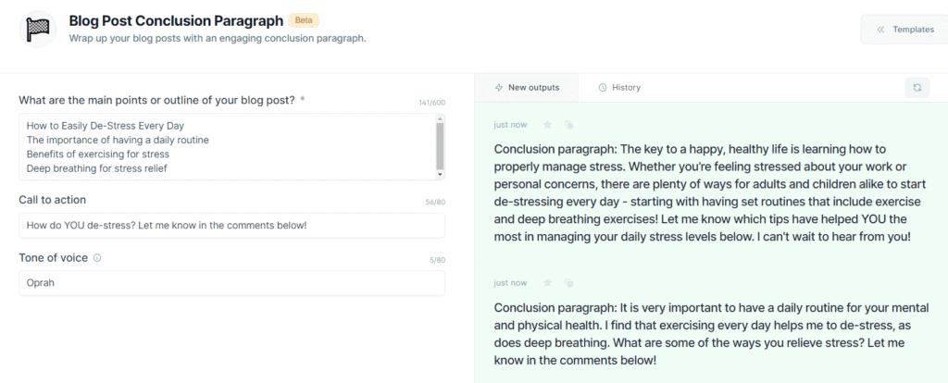This screenshot has height=383, width=948.
Task: Click the Call to action input field
Action: pos(232,226)
